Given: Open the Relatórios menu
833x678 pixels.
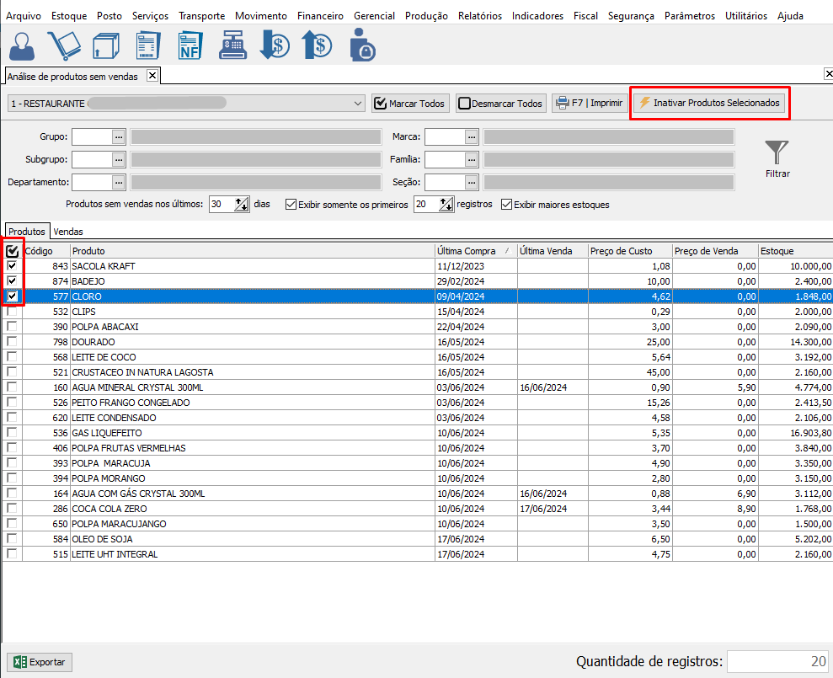Looking at the screenshot, I should pos(479,16).
